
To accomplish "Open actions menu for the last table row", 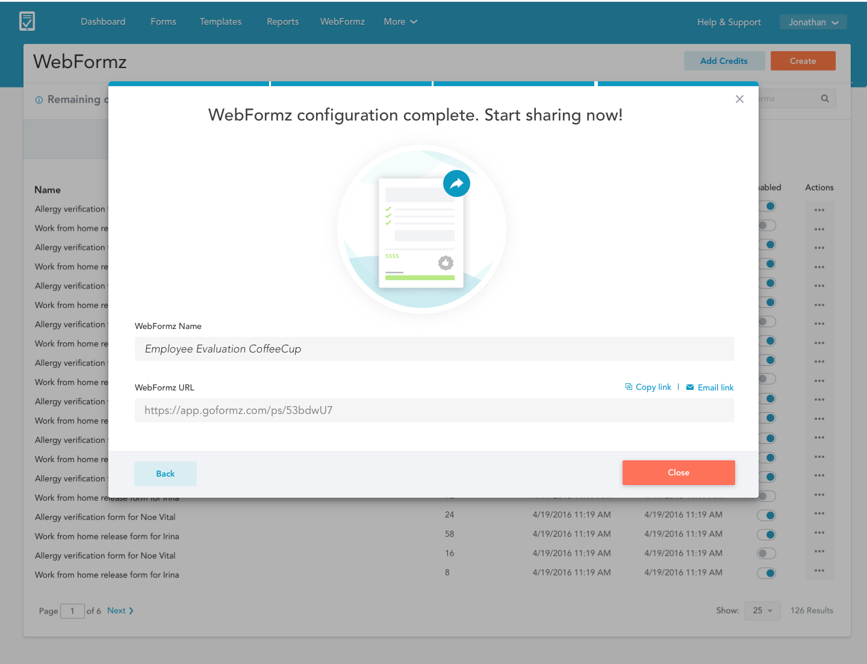I will pyautogui.click(x=819, y=571).
